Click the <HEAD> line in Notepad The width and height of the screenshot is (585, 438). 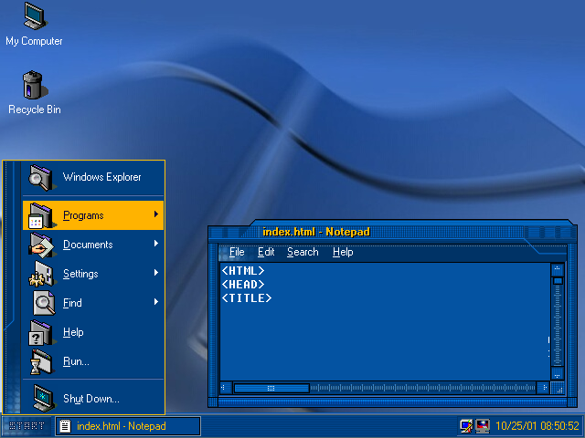pyautogui.click(x=243, y=285)
